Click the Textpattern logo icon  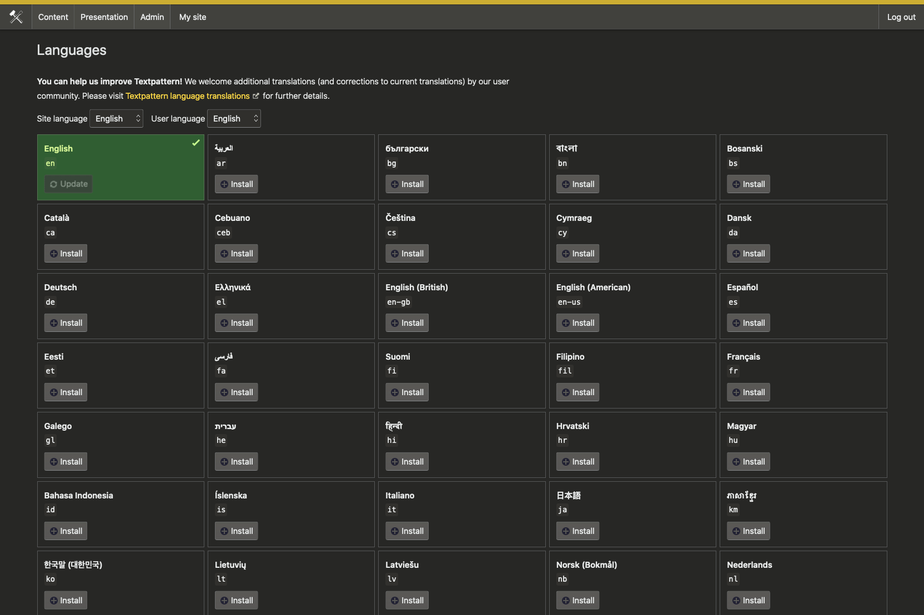tap(16, 17)
